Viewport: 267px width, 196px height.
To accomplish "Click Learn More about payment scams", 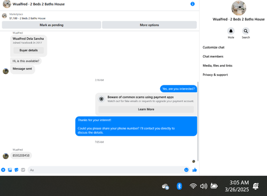I will pyautogui.click(x=146, y=109).
